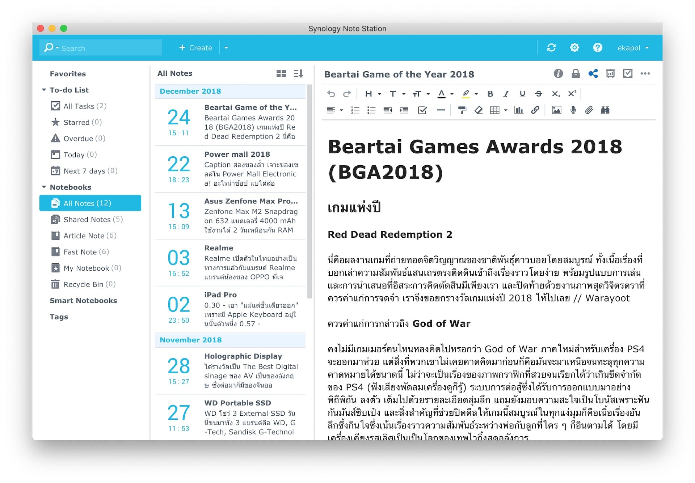Insert a chart

519,110
